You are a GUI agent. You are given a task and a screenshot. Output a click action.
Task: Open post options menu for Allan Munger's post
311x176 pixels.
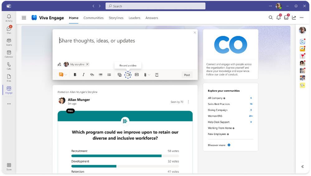(188, 102)
